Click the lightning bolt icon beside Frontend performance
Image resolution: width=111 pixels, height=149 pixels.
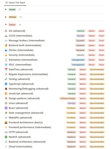(6, 127)
